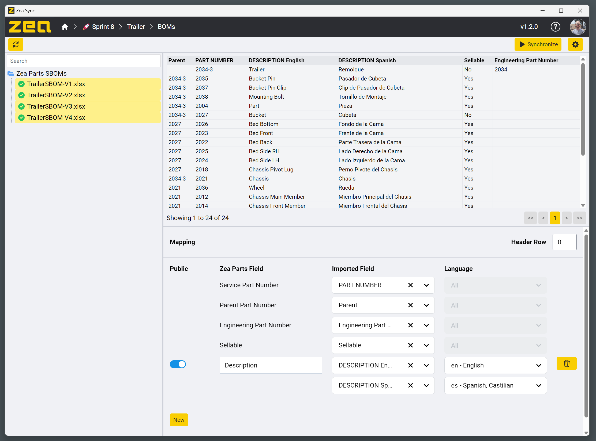
Task: Select TrailerSBOM-V4.xlsx in the tree
Action: coord(56,118)
